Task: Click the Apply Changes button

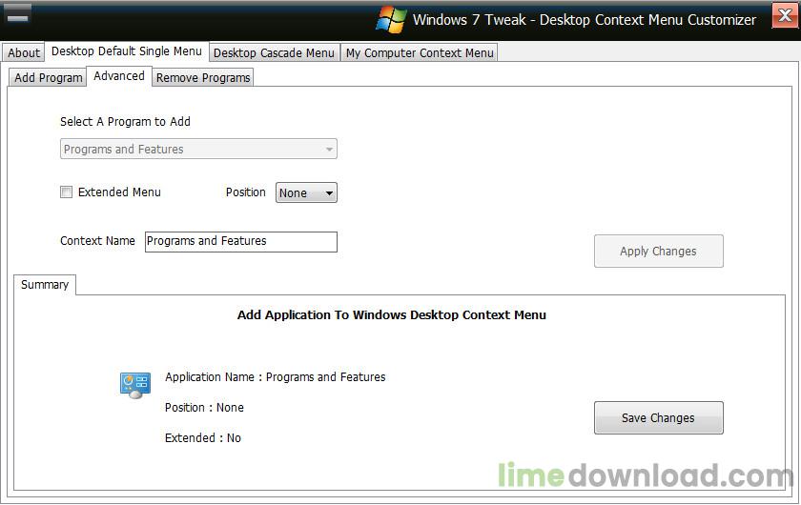Action: point(659,251)
